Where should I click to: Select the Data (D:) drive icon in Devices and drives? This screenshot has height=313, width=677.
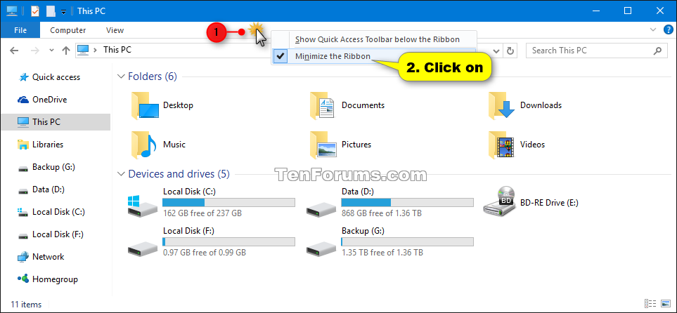tap(322, 208)
